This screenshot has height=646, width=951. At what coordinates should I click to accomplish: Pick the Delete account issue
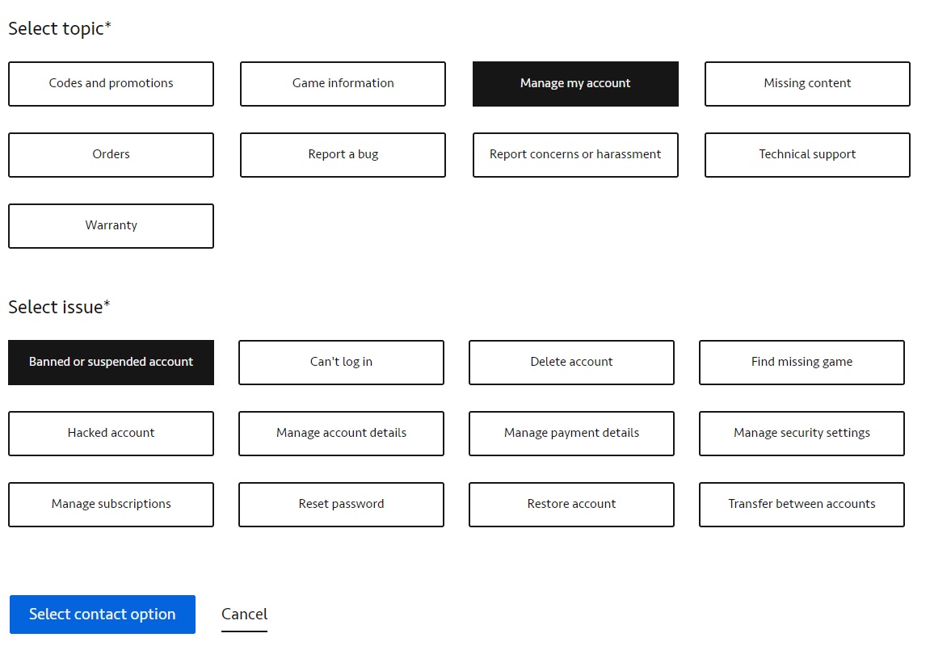click(571, 362)
